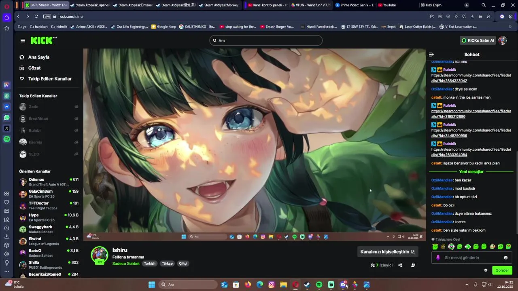Open Firefox from Windows taskbar
This screenshot has height=291, width=518.
[x=248, y=285]
